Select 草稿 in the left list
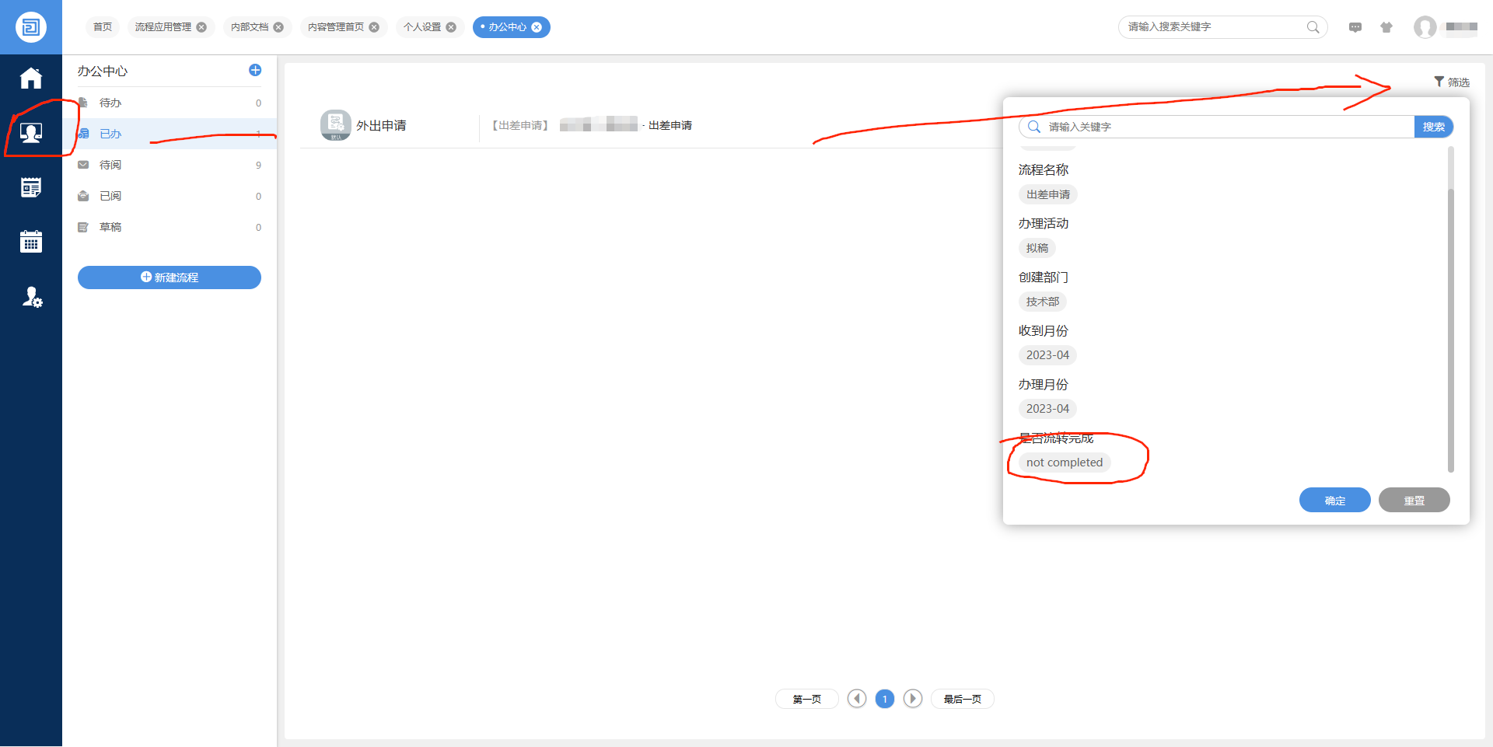The image size is (1493, 747). [170, 227]
